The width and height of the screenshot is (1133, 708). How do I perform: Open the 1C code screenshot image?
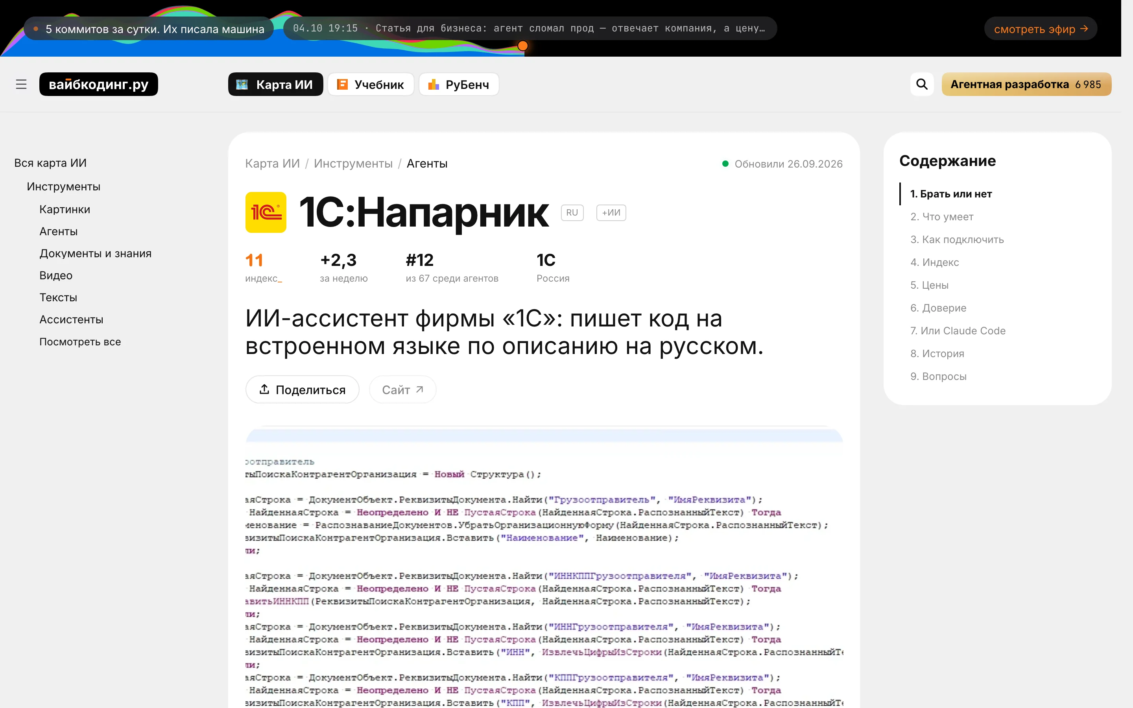coord(544,566)
